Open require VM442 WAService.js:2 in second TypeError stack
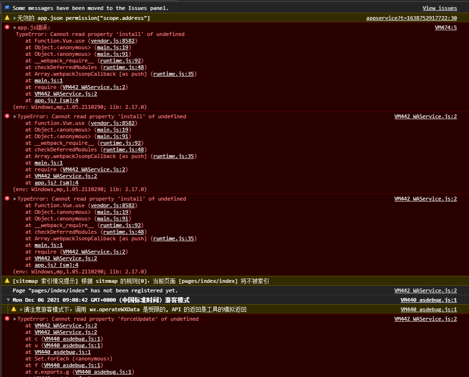This screenshot has height=377, width=469. point(94,169)
